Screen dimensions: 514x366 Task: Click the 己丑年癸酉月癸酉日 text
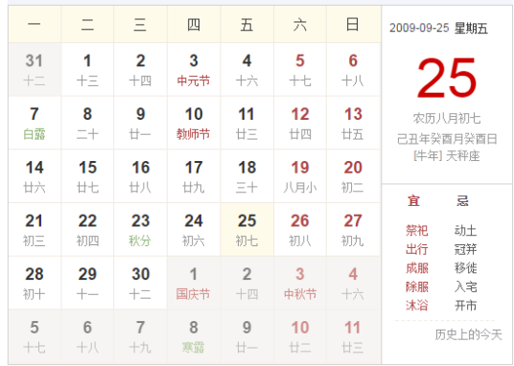pyautogui.click(x=447, y=139)
